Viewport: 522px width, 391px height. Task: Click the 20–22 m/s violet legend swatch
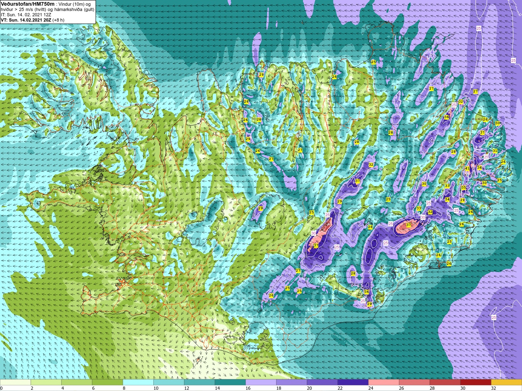tap(322, 382)
